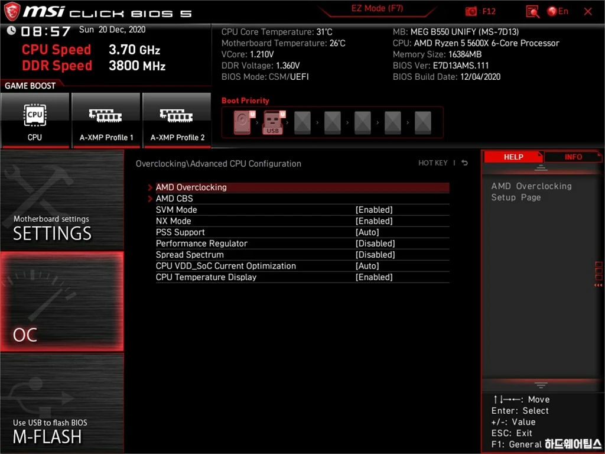Click the date Sun 20 Dec, 2020
Viewport: 605px width, 454px height.
point(112,30)
